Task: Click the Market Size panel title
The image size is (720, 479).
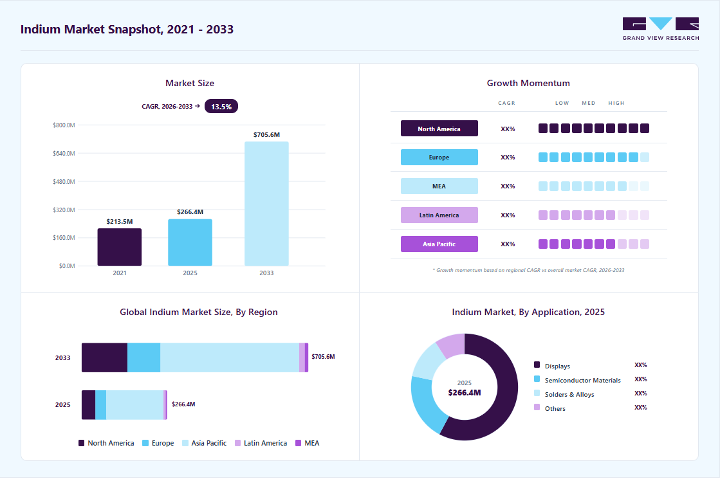Action: 190,83
